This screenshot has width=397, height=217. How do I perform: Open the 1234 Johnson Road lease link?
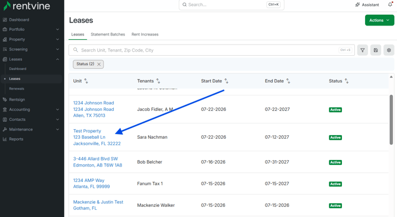[94, 109]
